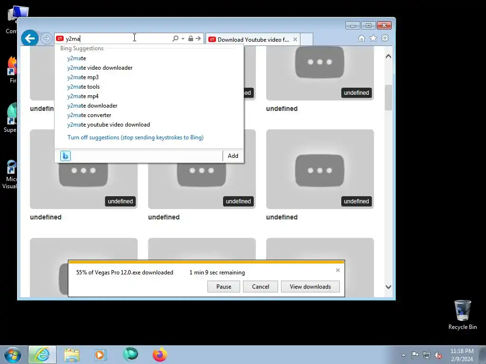Click the vertical scrollbar thumb
This screenshot has width=486, height=364.
[388, 98]
